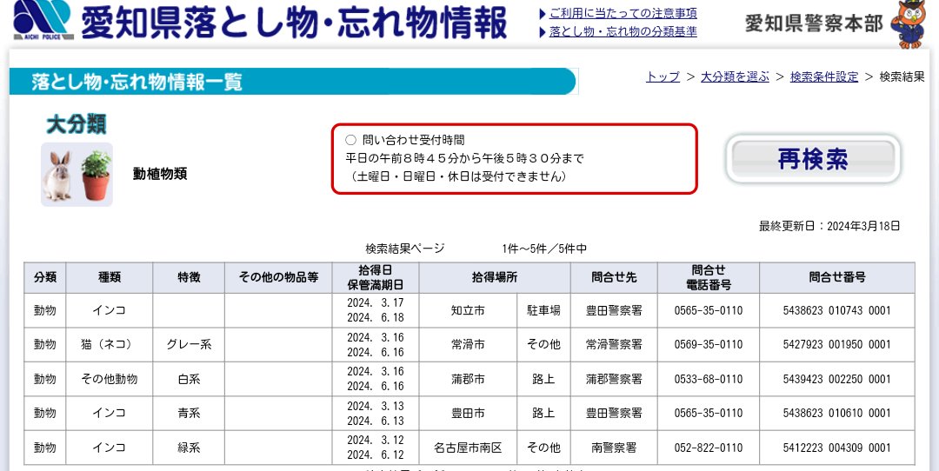This screenshot has width=939, height=471.
Task: Click the 問合せ先 column header
Action: (614, 278)
